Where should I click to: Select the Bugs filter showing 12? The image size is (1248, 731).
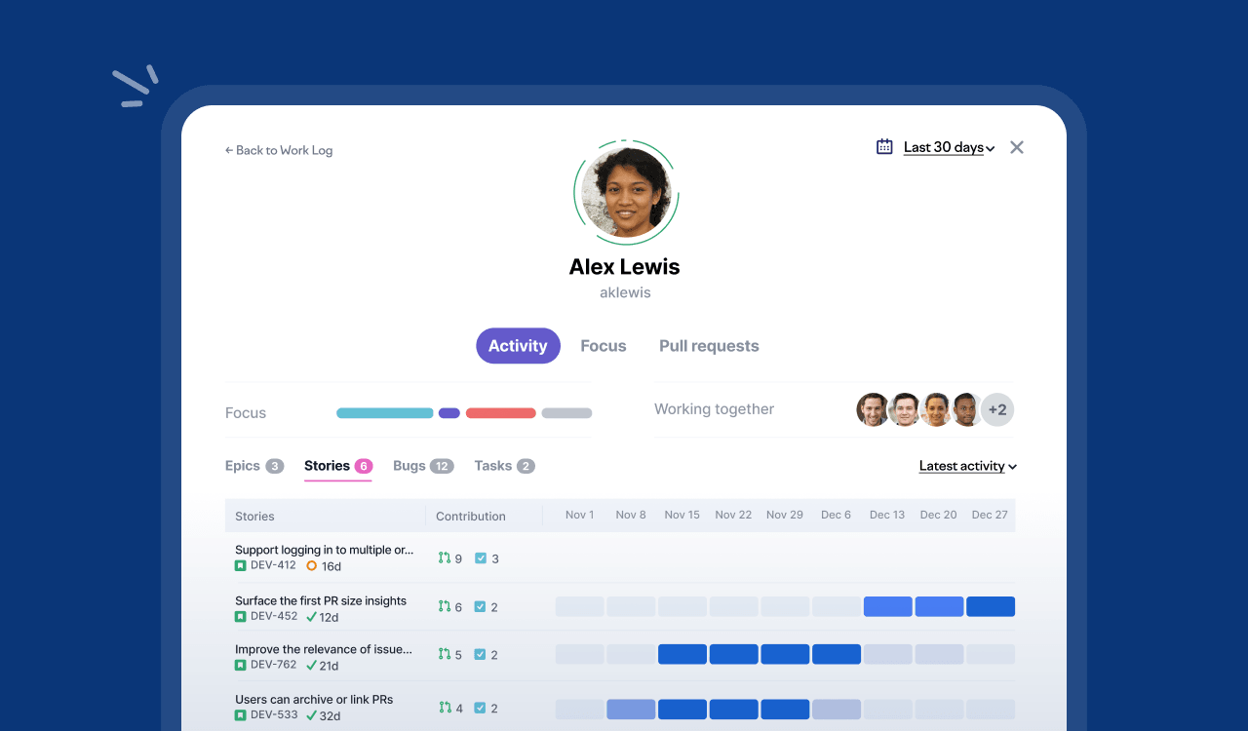pos(422,466)
